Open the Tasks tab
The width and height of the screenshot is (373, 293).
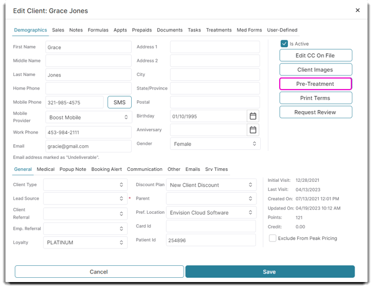[194, 30]
